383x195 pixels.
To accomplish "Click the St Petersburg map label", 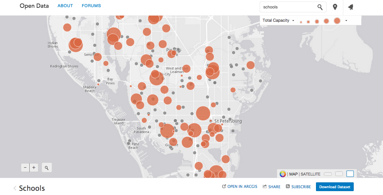I will tap(228, 121).
